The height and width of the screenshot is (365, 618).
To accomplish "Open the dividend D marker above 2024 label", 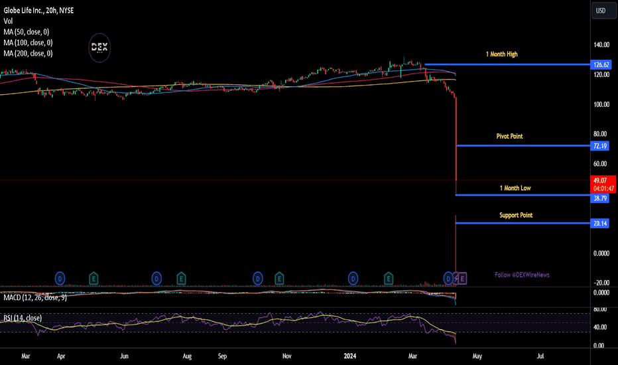I will pos(353,279).
